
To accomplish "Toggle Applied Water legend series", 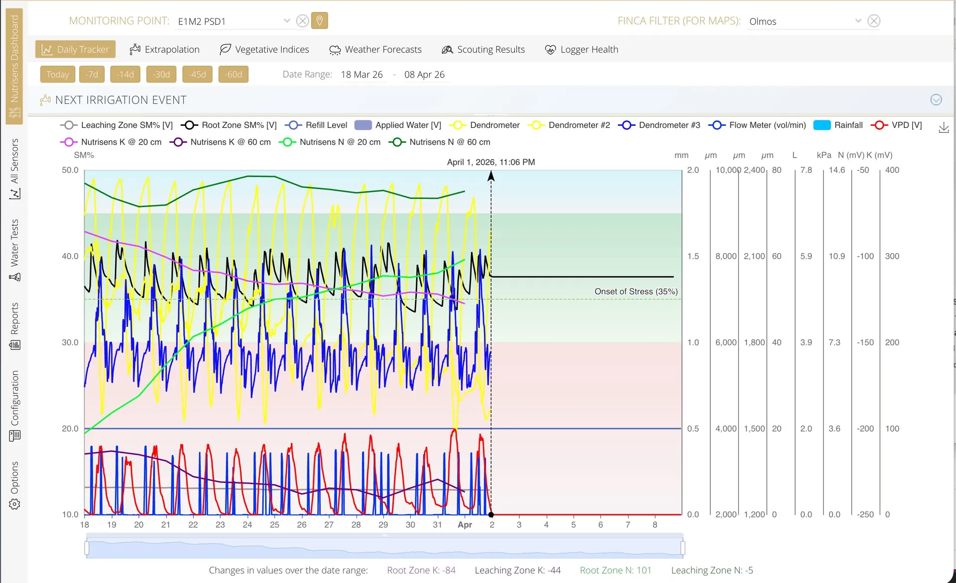I will point(398,125).
